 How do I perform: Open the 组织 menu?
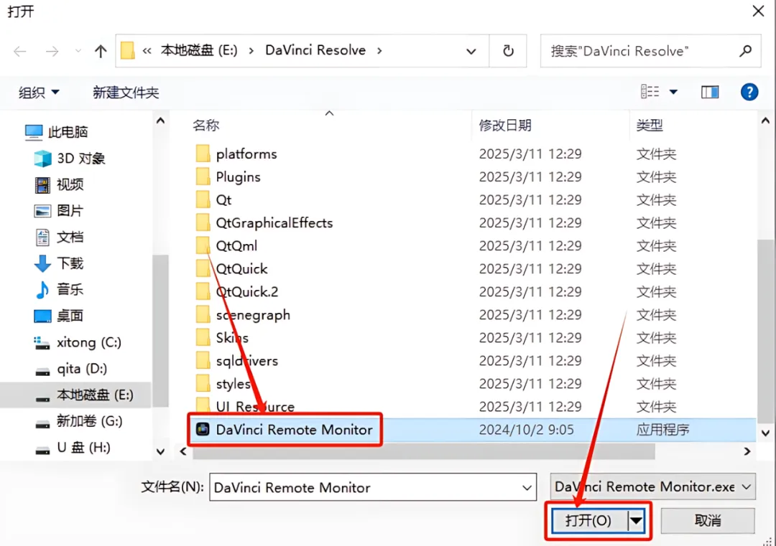pos(39,93)
